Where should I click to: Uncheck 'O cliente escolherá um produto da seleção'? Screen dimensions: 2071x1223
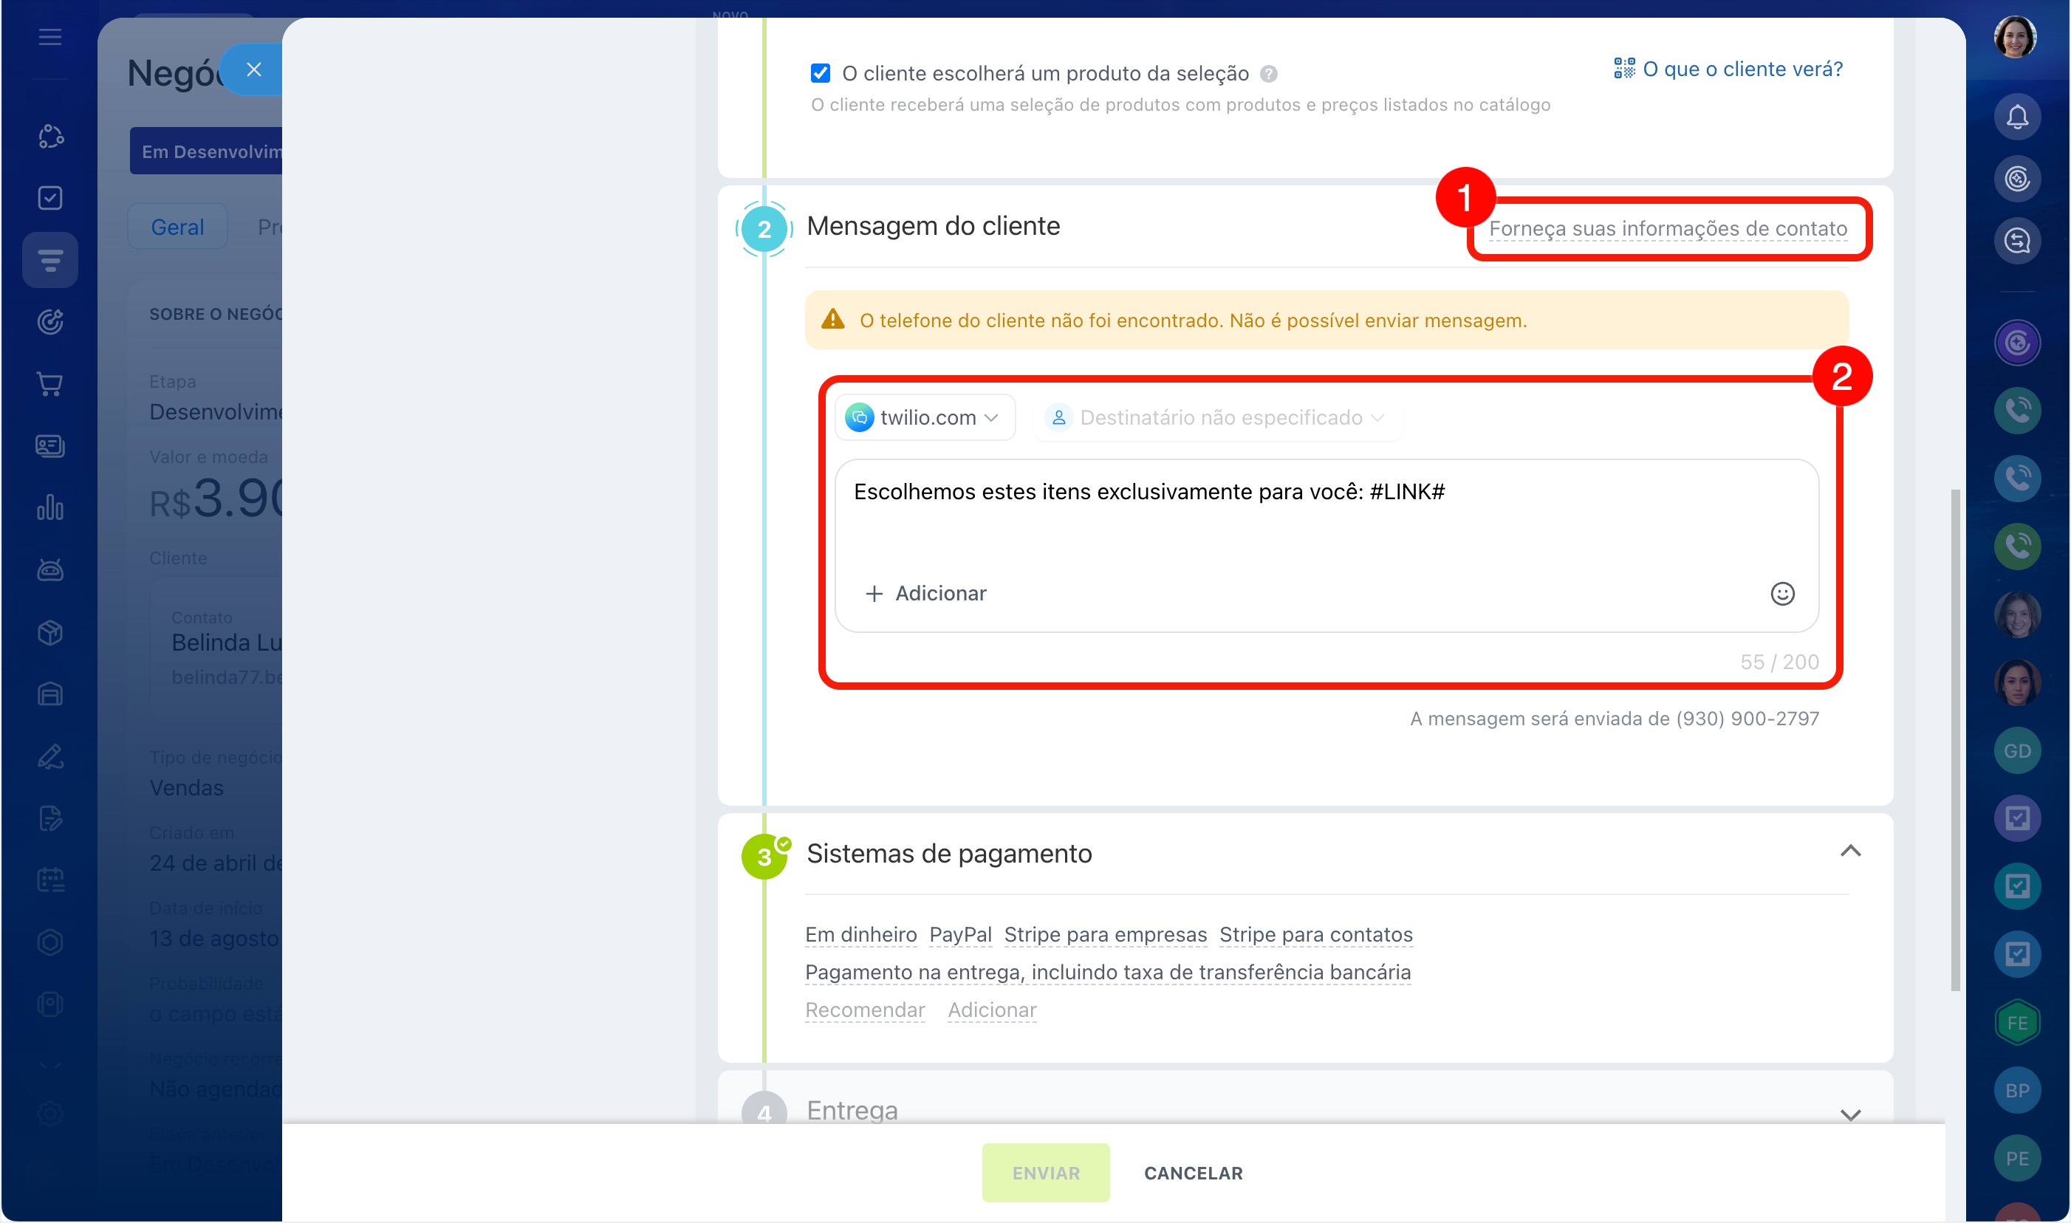pos(820,73)
